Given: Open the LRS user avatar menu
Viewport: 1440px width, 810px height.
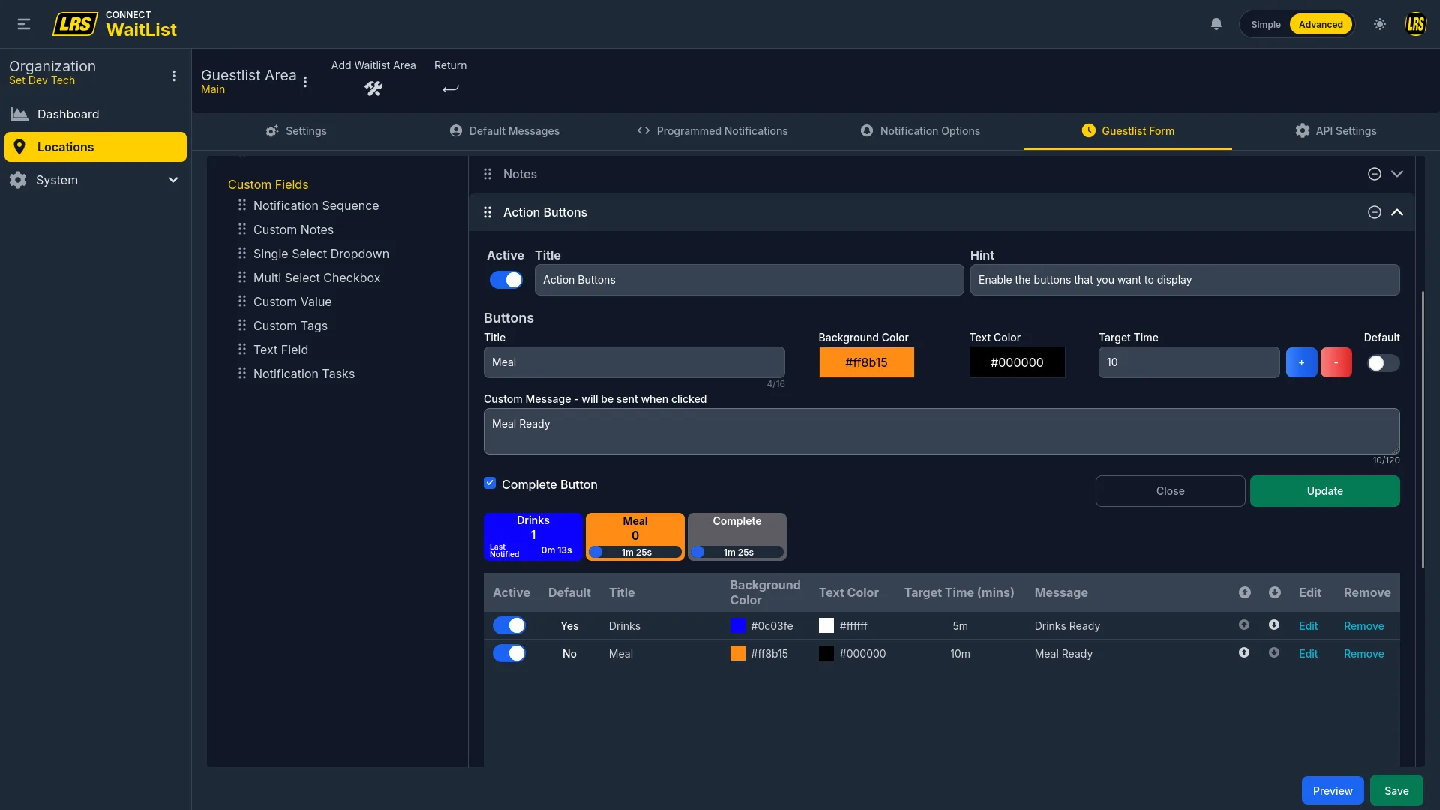Looking at the screenshot, I should [1415, 24].
